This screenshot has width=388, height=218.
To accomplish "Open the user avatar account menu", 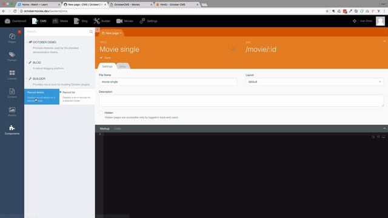I will (380, 21).
